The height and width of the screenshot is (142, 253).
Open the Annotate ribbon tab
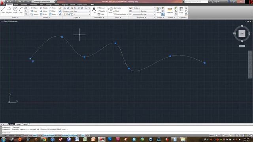point(24,4)
